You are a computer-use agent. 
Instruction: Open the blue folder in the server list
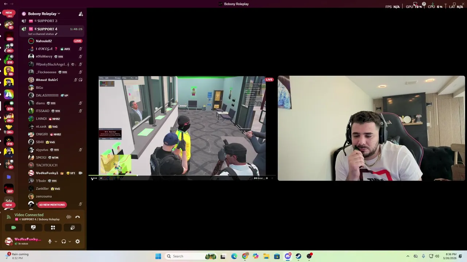(x=9, y=177)
